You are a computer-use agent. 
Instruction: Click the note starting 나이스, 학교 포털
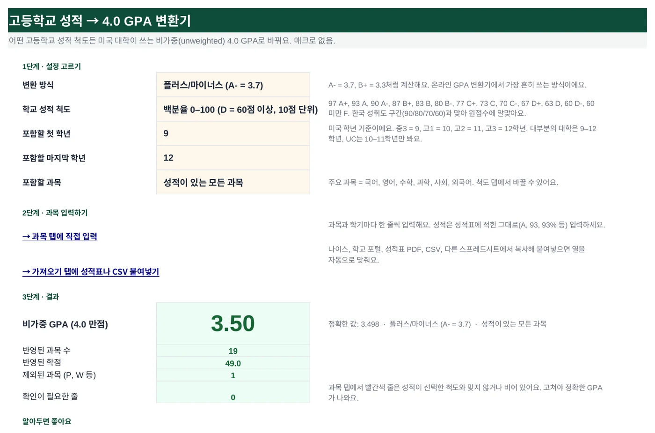pyautogui.click(x=457, y=254)
